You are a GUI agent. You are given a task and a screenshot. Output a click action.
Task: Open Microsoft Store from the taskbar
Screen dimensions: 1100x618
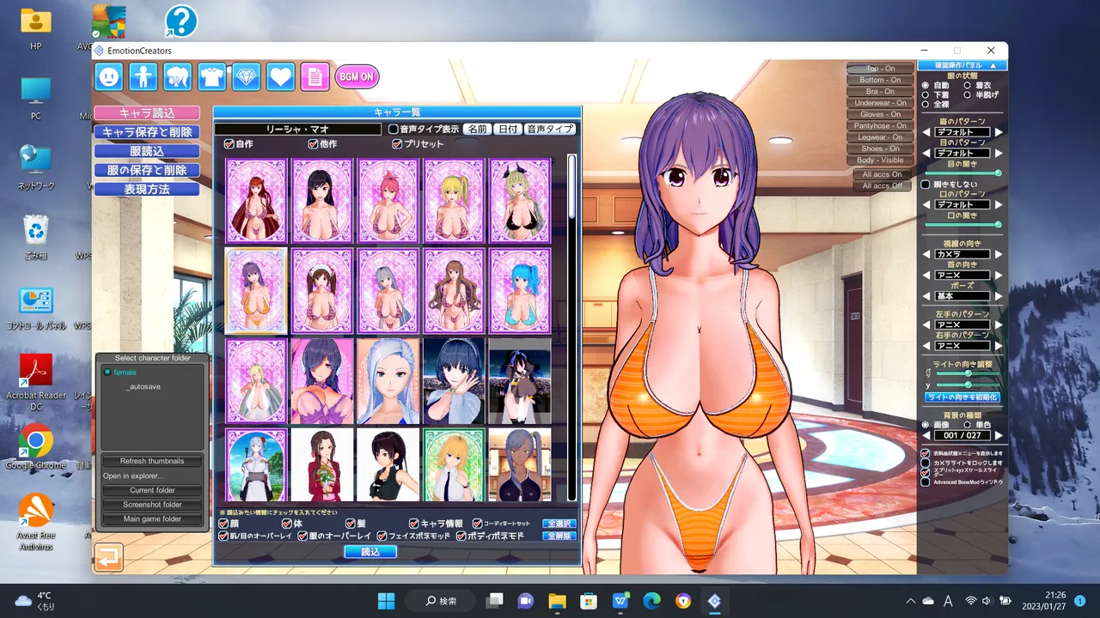(x=589, y=601)
